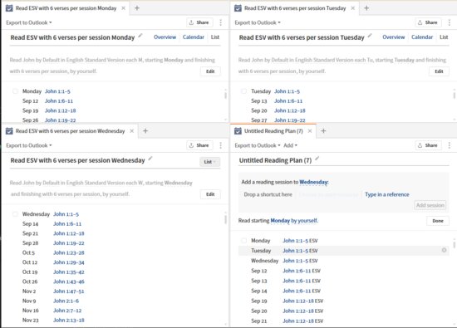Click the scrollbar thumb in Wednesday session list

coord(225,219)
